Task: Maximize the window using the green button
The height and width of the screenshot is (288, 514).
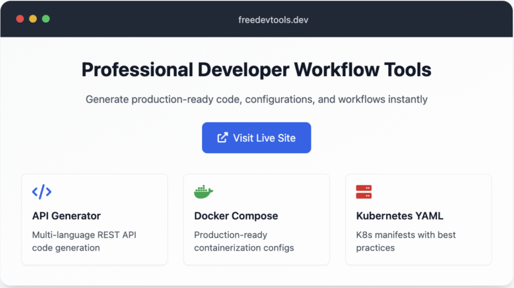Action: [46, 19]
